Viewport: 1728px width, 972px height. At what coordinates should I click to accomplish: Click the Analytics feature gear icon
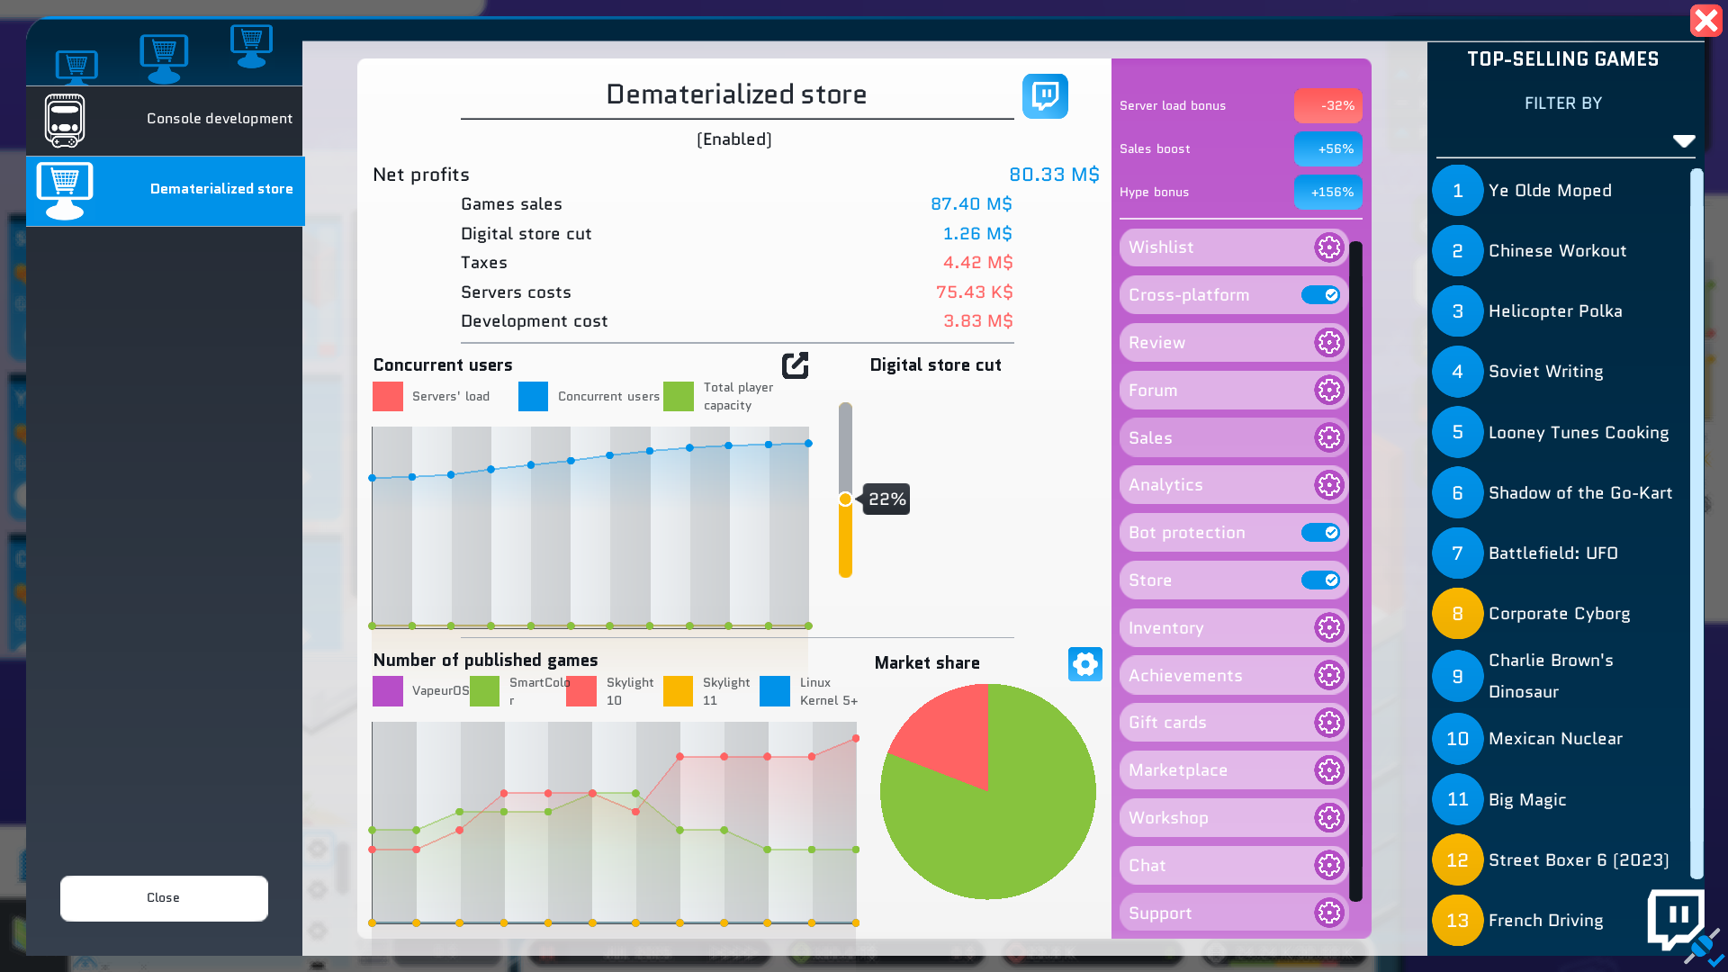tap(1328, 485)
